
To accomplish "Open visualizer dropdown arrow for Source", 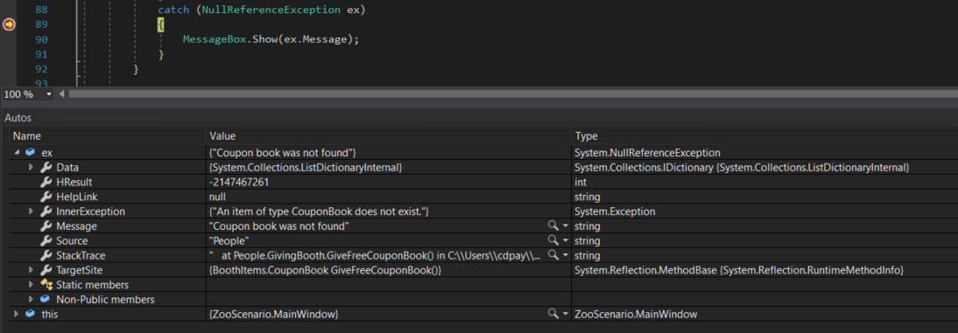I will point(565,241).
